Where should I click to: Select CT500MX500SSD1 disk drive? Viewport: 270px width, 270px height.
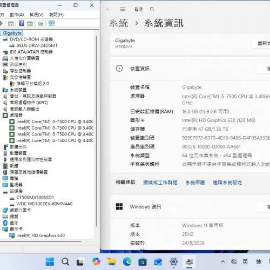tap(35, 198)
